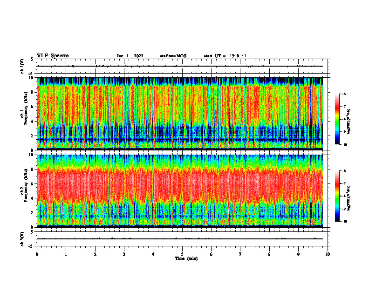Viewport: 369px width, 285px height.
Task: Click inside the ch.2 spectrogram panel
Action: click(x=180, y=191)
